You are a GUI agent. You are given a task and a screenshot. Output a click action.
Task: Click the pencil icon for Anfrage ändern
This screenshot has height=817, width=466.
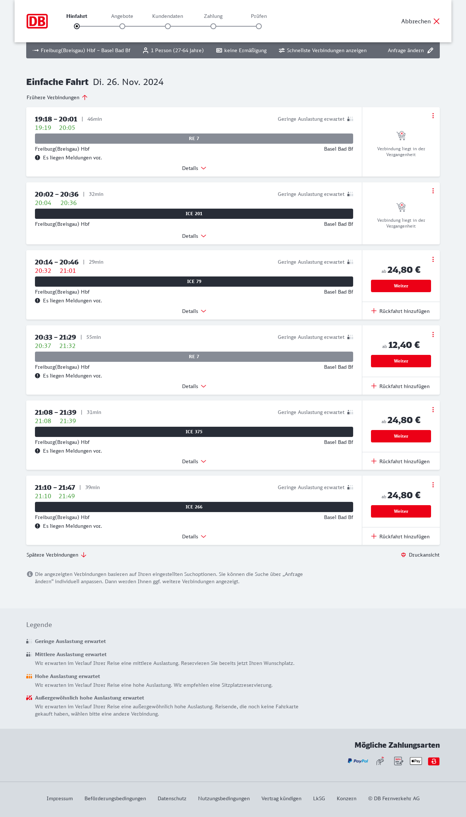point(430,50)
